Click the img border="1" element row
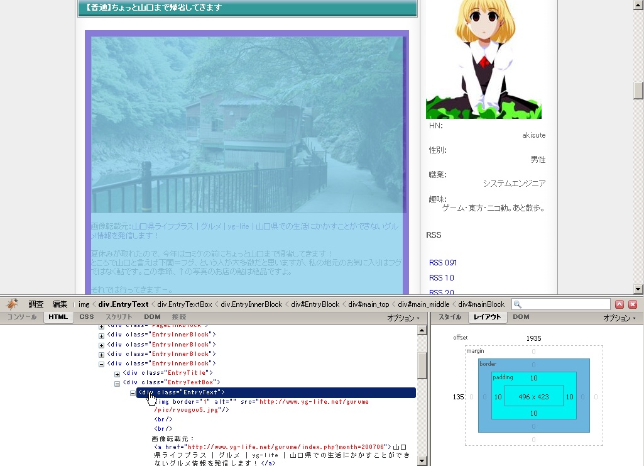The image size is (644, 466). (x=261, y=406)
